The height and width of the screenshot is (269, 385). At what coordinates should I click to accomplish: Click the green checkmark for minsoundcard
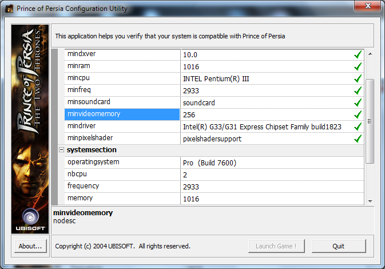click(x=358, y=102)
